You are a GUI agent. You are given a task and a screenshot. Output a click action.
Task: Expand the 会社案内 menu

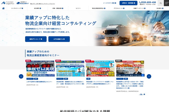pyautogui.click(x=160, y=8)
